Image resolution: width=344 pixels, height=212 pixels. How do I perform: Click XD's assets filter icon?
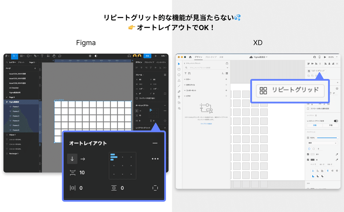pos(185,74)
